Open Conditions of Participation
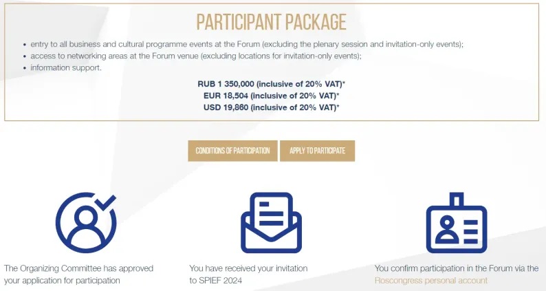Viewport: 546px width, 291px height. pos(232,151)
